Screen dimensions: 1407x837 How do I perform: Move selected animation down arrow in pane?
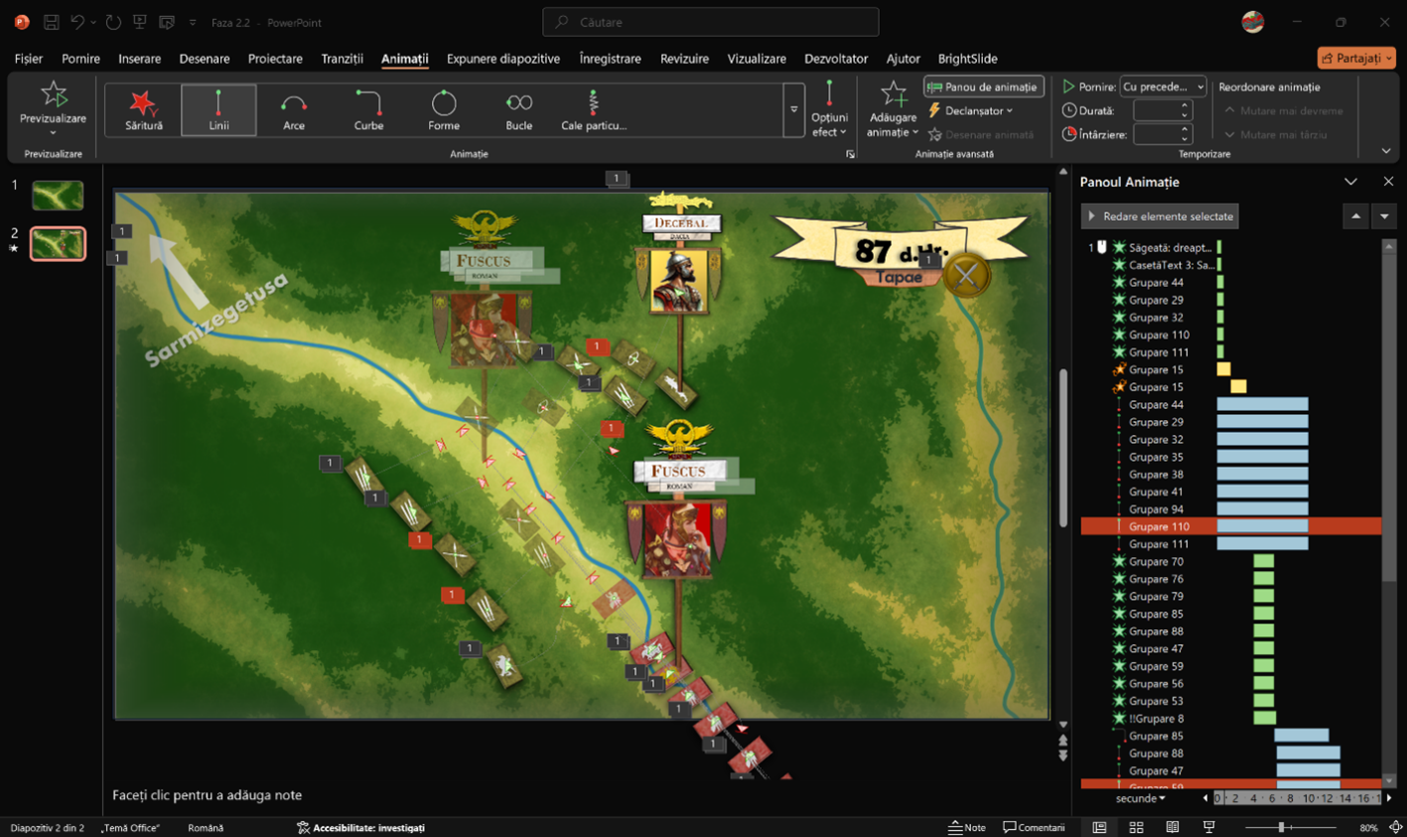tap(1384, 216)
